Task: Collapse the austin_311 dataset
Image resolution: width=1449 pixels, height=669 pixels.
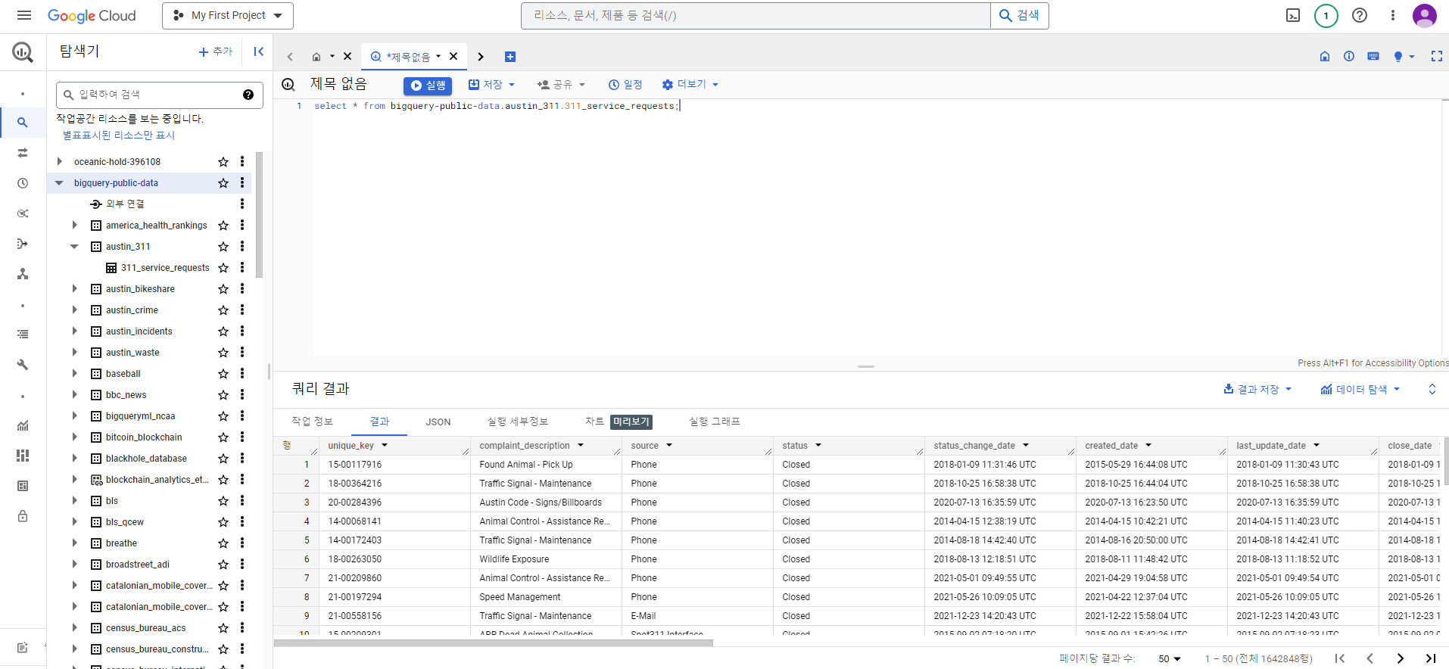Action: (74, 246)
